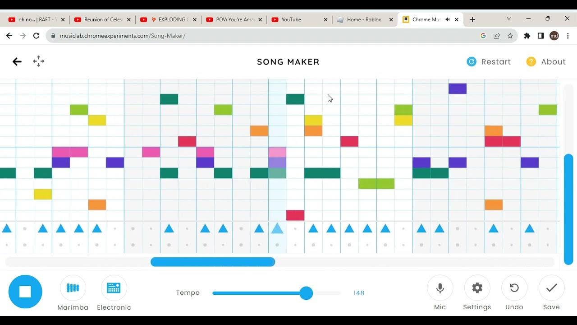Click the address bar URL

(123, 36)
